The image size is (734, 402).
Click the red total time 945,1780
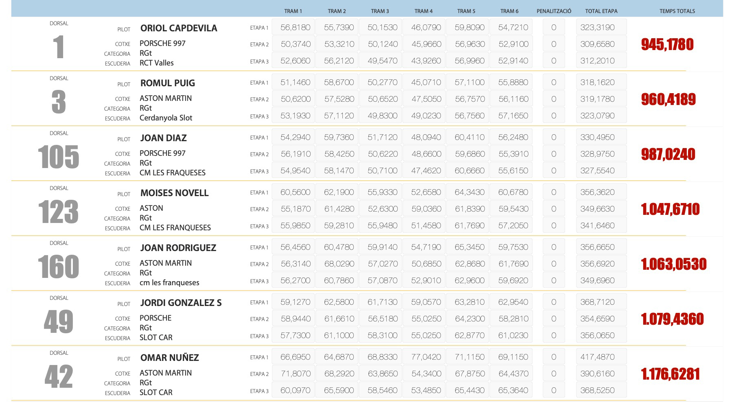click(x=667, y=44)
